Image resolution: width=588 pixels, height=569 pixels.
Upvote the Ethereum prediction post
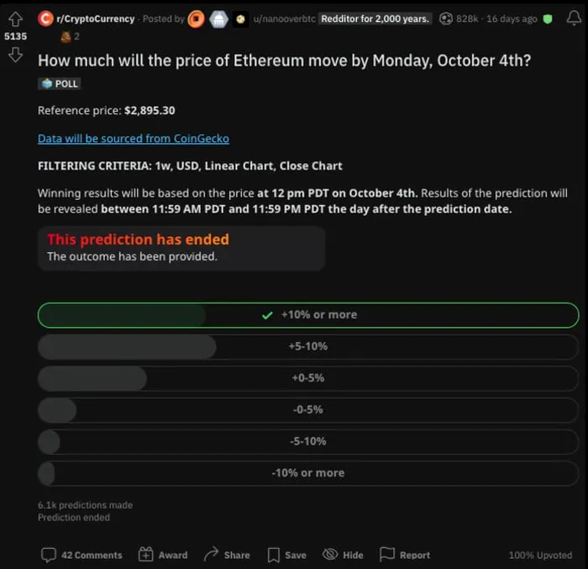(15, 19)
